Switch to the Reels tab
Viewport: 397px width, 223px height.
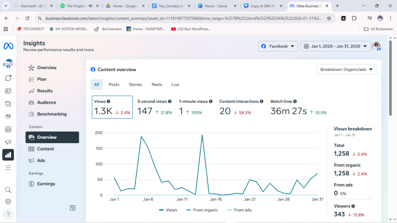(x=157, y=84)
